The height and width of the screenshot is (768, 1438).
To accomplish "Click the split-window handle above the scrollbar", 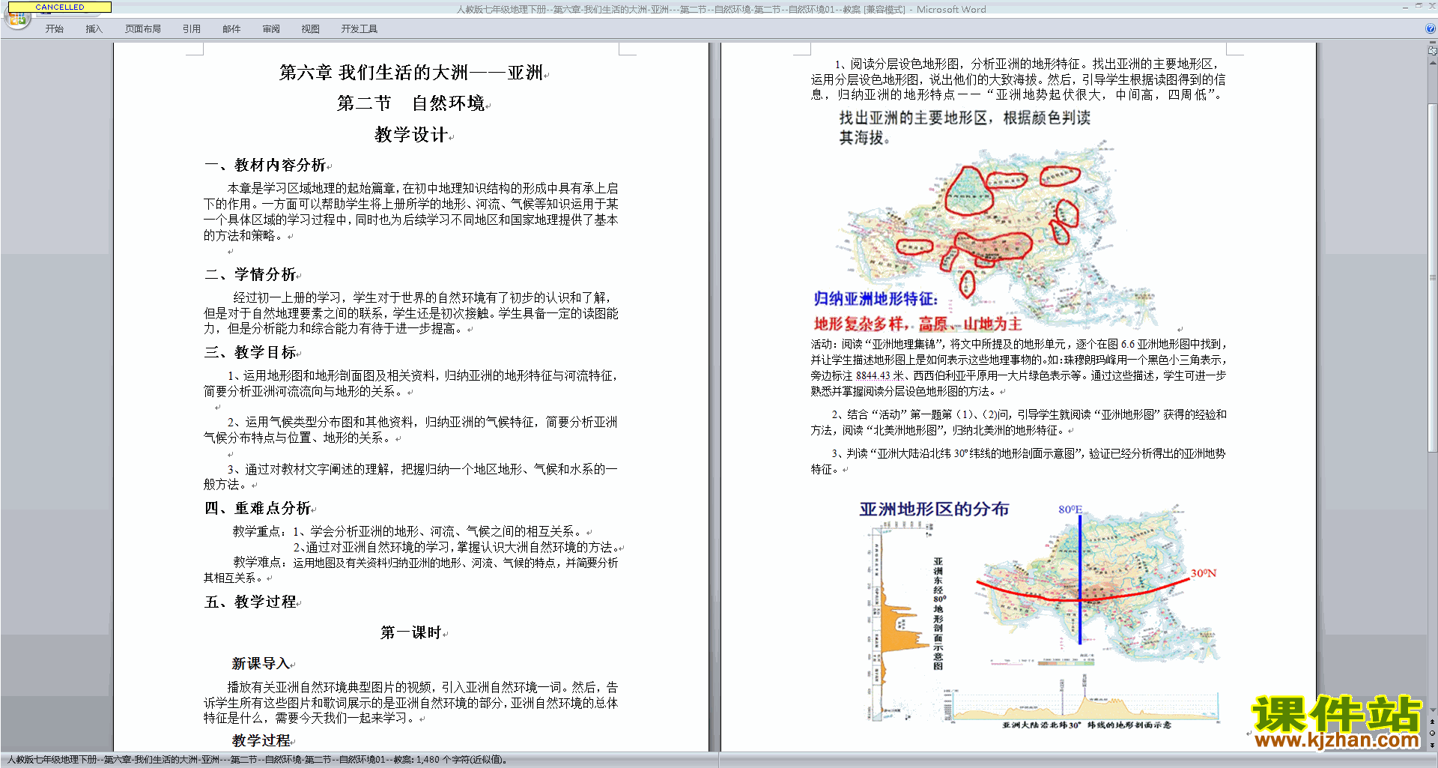I will click(1433, 43).
